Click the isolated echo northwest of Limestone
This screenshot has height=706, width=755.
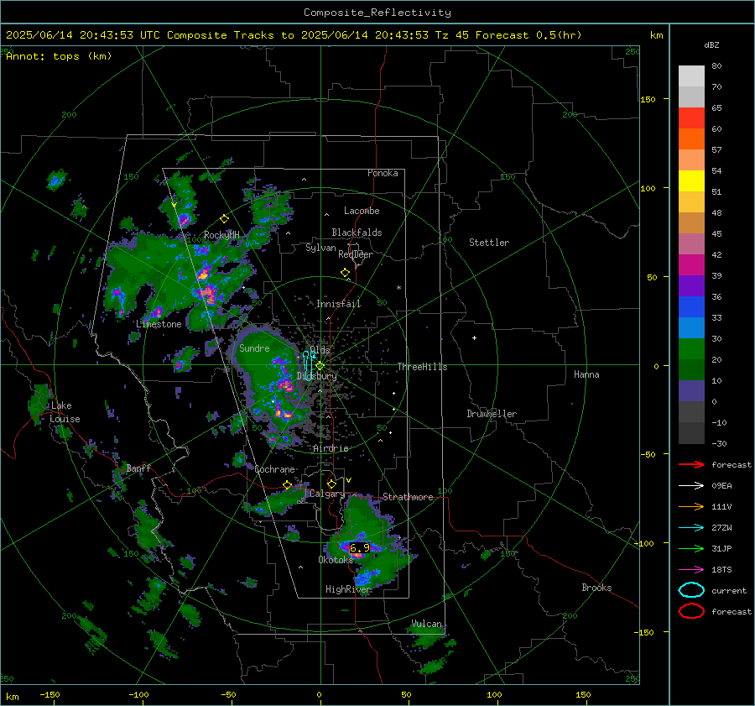pyautogui.click(x=56, y=180)
